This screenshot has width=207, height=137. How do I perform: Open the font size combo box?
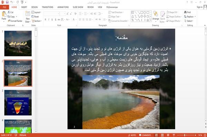62,14
